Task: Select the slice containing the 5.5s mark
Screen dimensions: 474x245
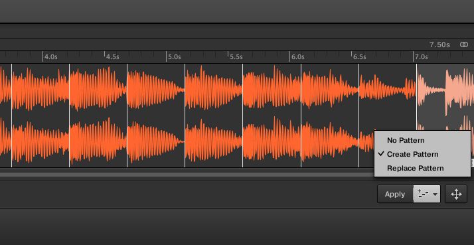Action: coord(214,115)
